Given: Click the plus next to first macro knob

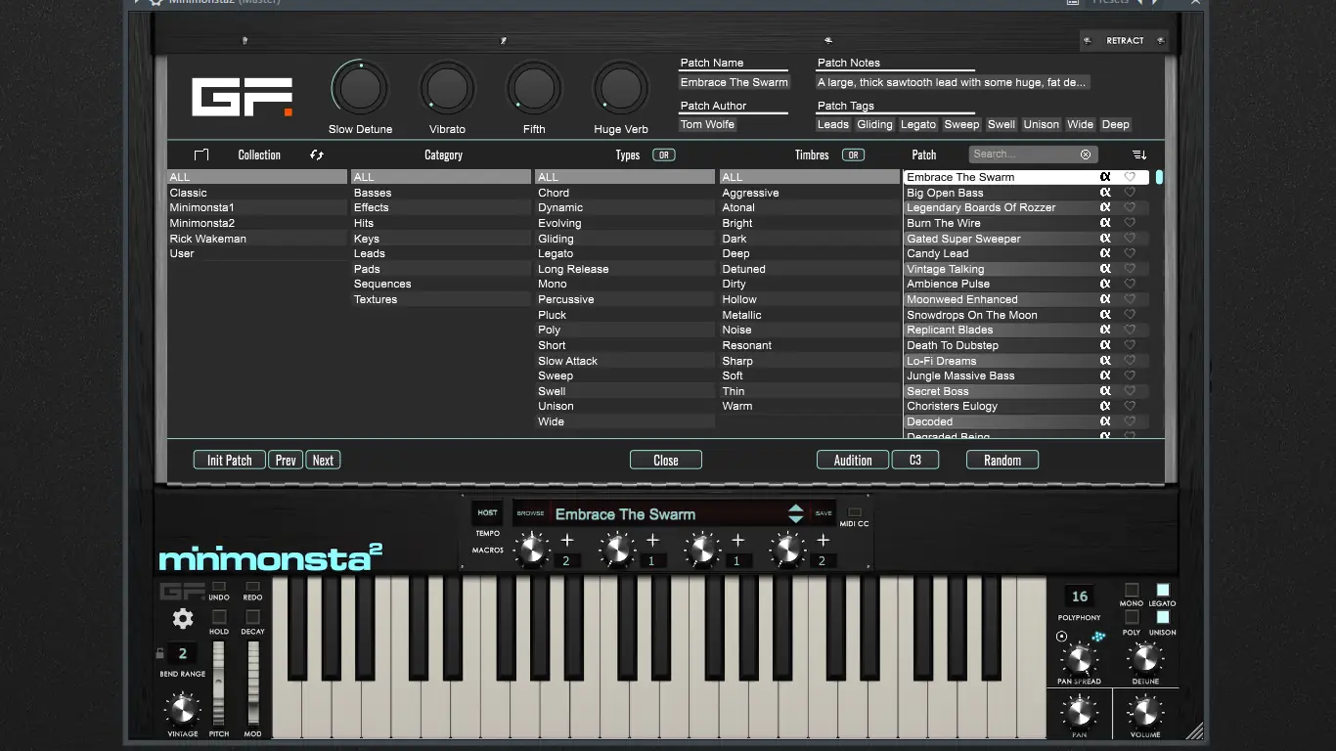Looking at the screenshot, I should pyautogui.click(x=567, y=540).
